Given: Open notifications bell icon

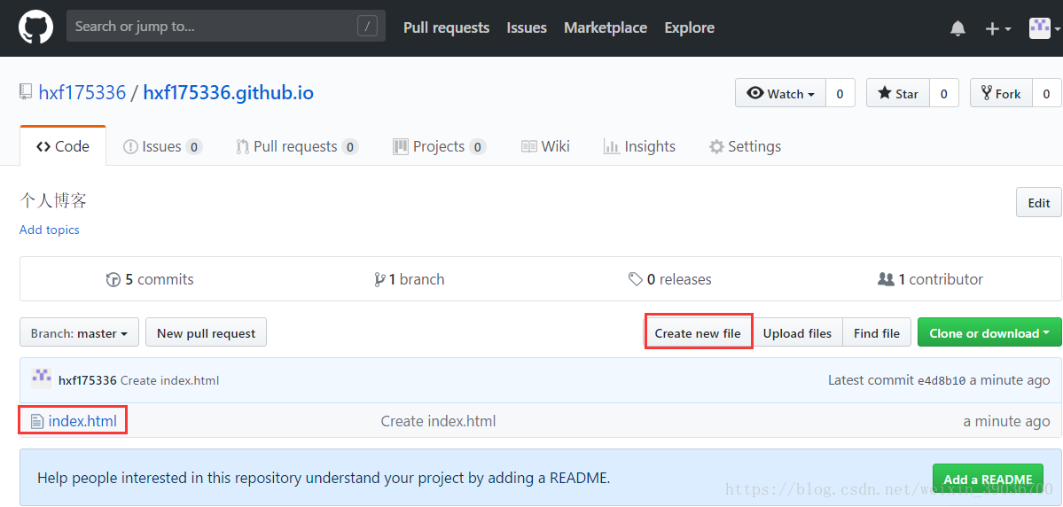Looking at the screenshot, I should pos(957,28).
